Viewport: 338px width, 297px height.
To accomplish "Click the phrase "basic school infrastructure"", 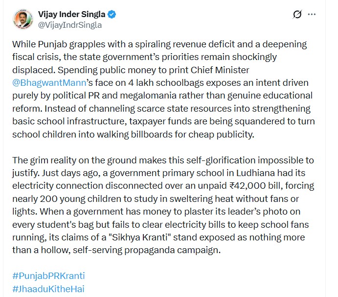I will [x=69, y=121].
